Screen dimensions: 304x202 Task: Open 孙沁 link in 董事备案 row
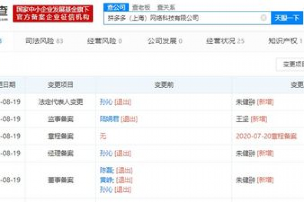click(106, 190)
